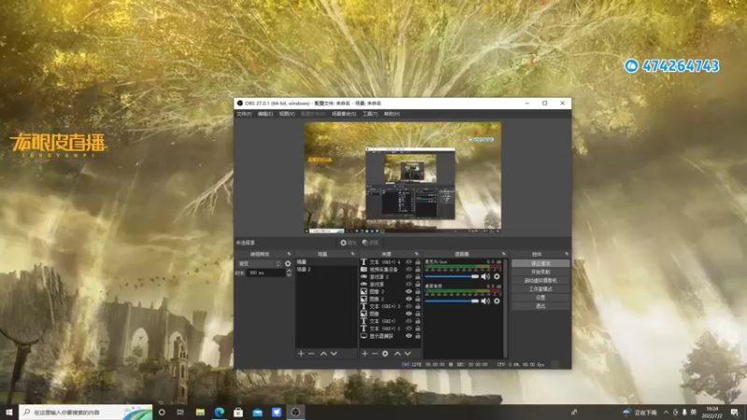This screenshot has width=747, height=420.
Task: Click 启动虚拟摄像机 button
Action: (x=541, y=281)
